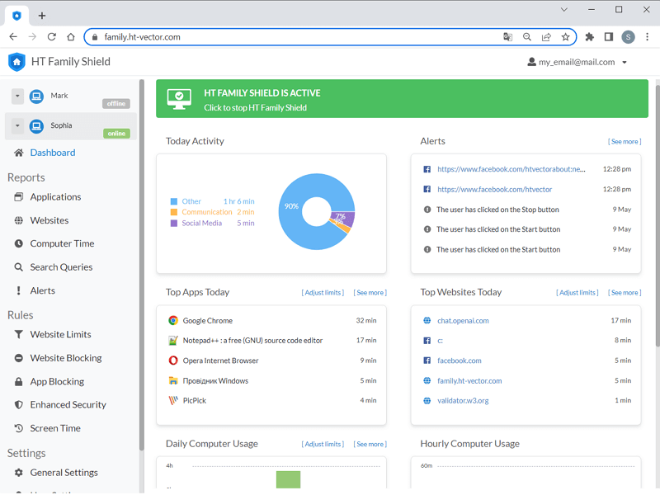Open the Applications report
This screenshot has width=660, height=495.
pos(55,197)
